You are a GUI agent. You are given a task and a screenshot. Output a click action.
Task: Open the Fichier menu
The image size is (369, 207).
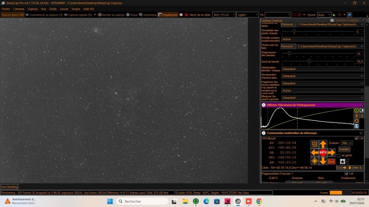(6, 9)
